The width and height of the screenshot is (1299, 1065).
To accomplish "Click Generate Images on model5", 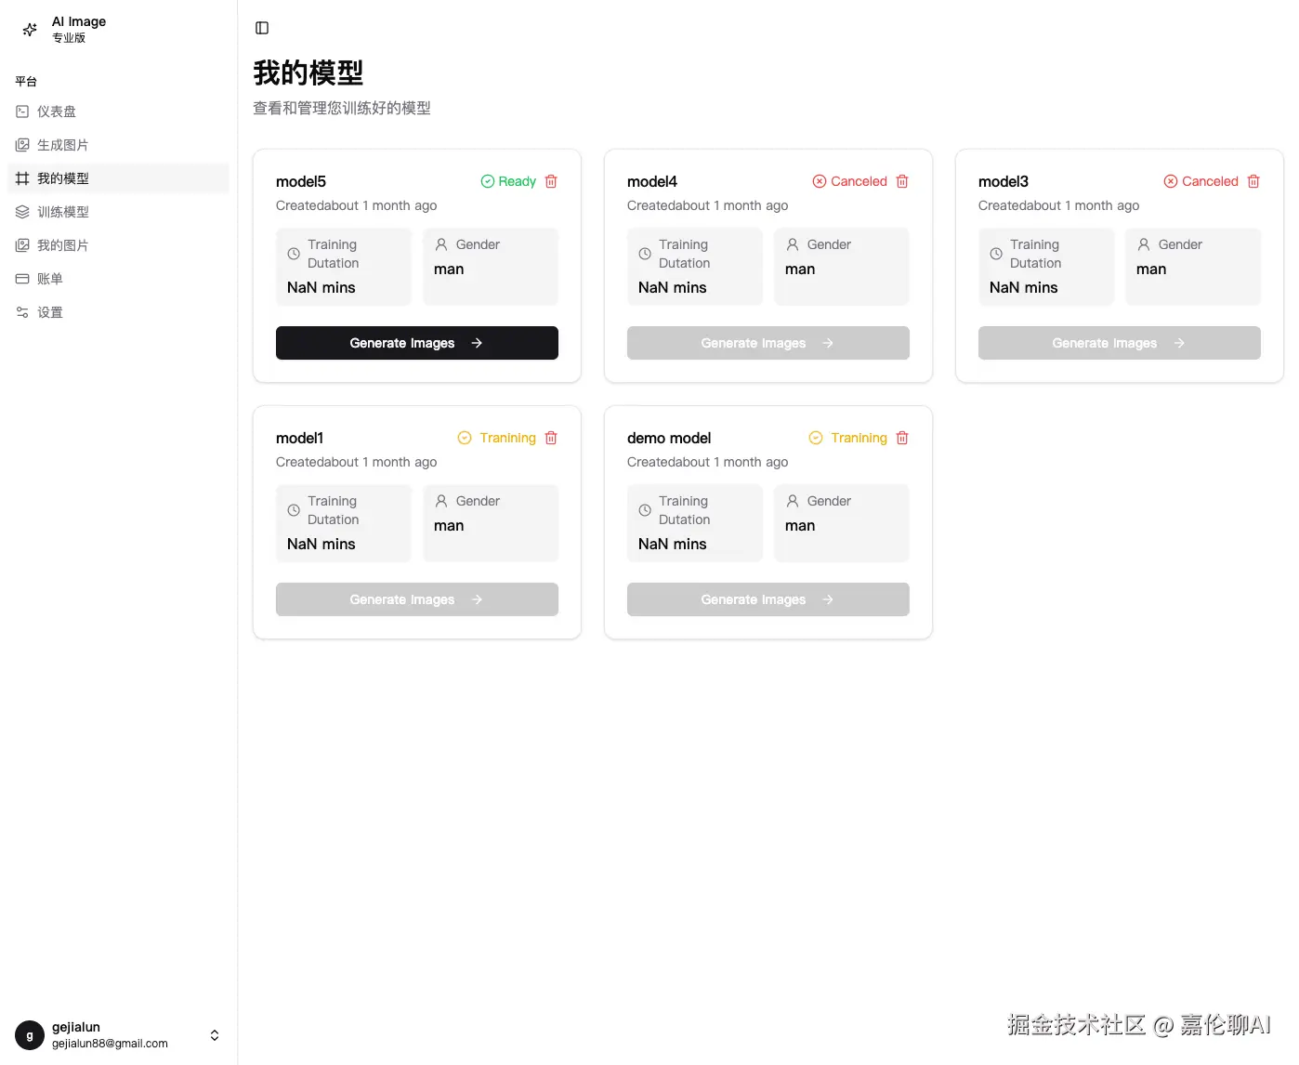I will click(x=416, y=343).
